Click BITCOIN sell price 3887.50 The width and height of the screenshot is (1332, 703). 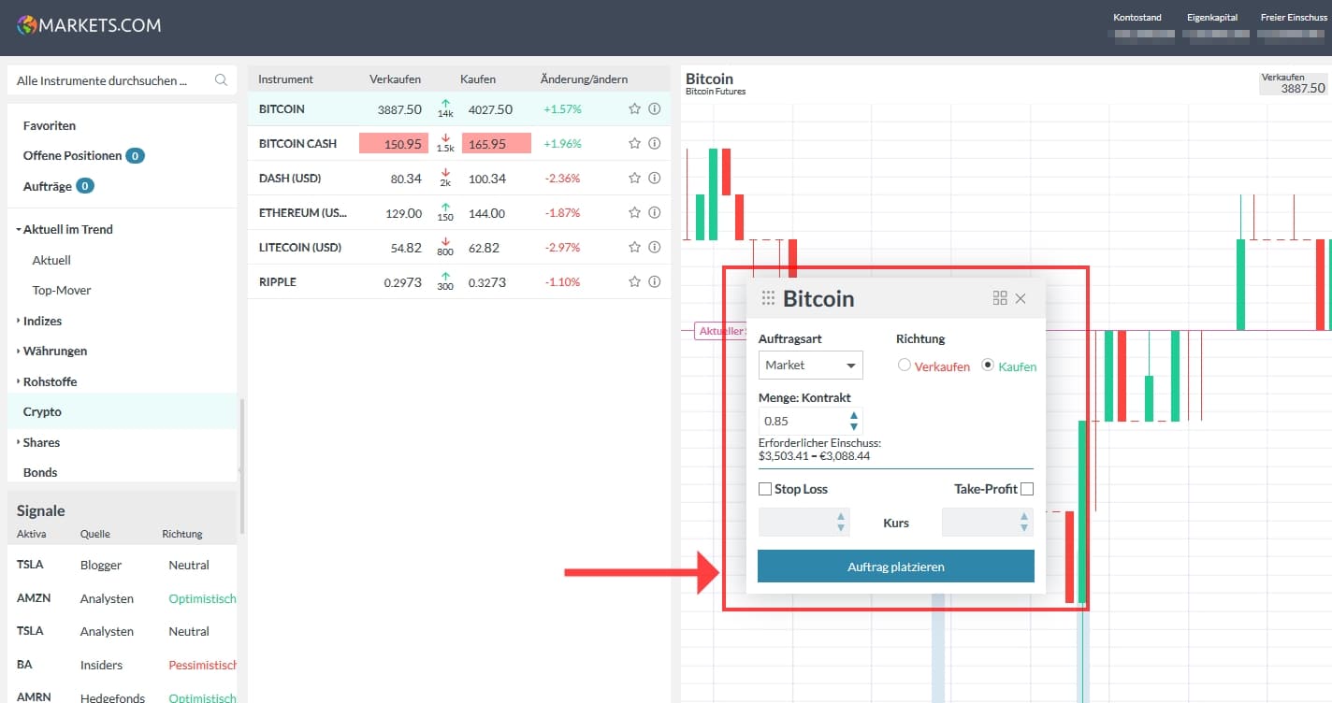pyautogui.click(x=399, y=109)
